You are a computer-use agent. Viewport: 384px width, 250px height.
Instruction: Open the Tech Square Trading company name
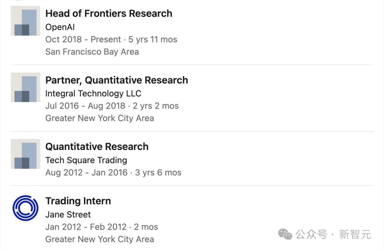(x=86, y=160)
